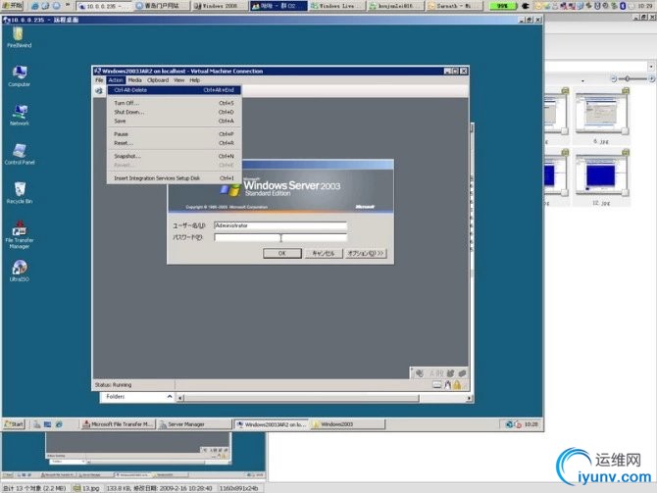Switch to Microsoft File Transfer M... taskbar button
The height and width of the screenshot is (493, 657).
point(118,424)
